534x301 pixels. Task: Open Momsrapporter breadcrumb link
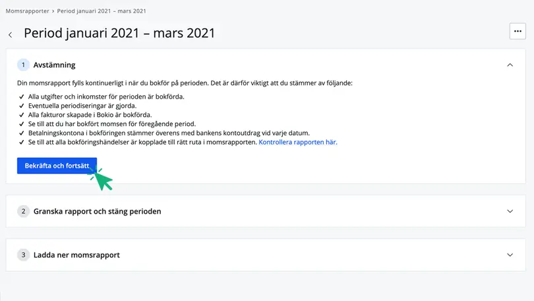click(27, 11)
